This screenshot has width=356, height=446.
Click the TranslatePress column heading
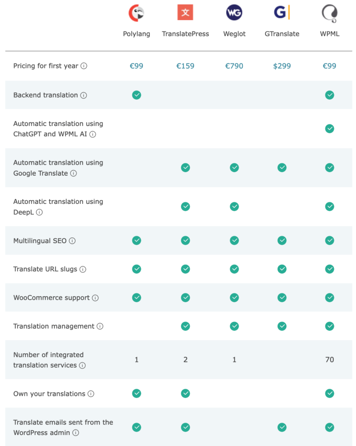coord(185,34)
